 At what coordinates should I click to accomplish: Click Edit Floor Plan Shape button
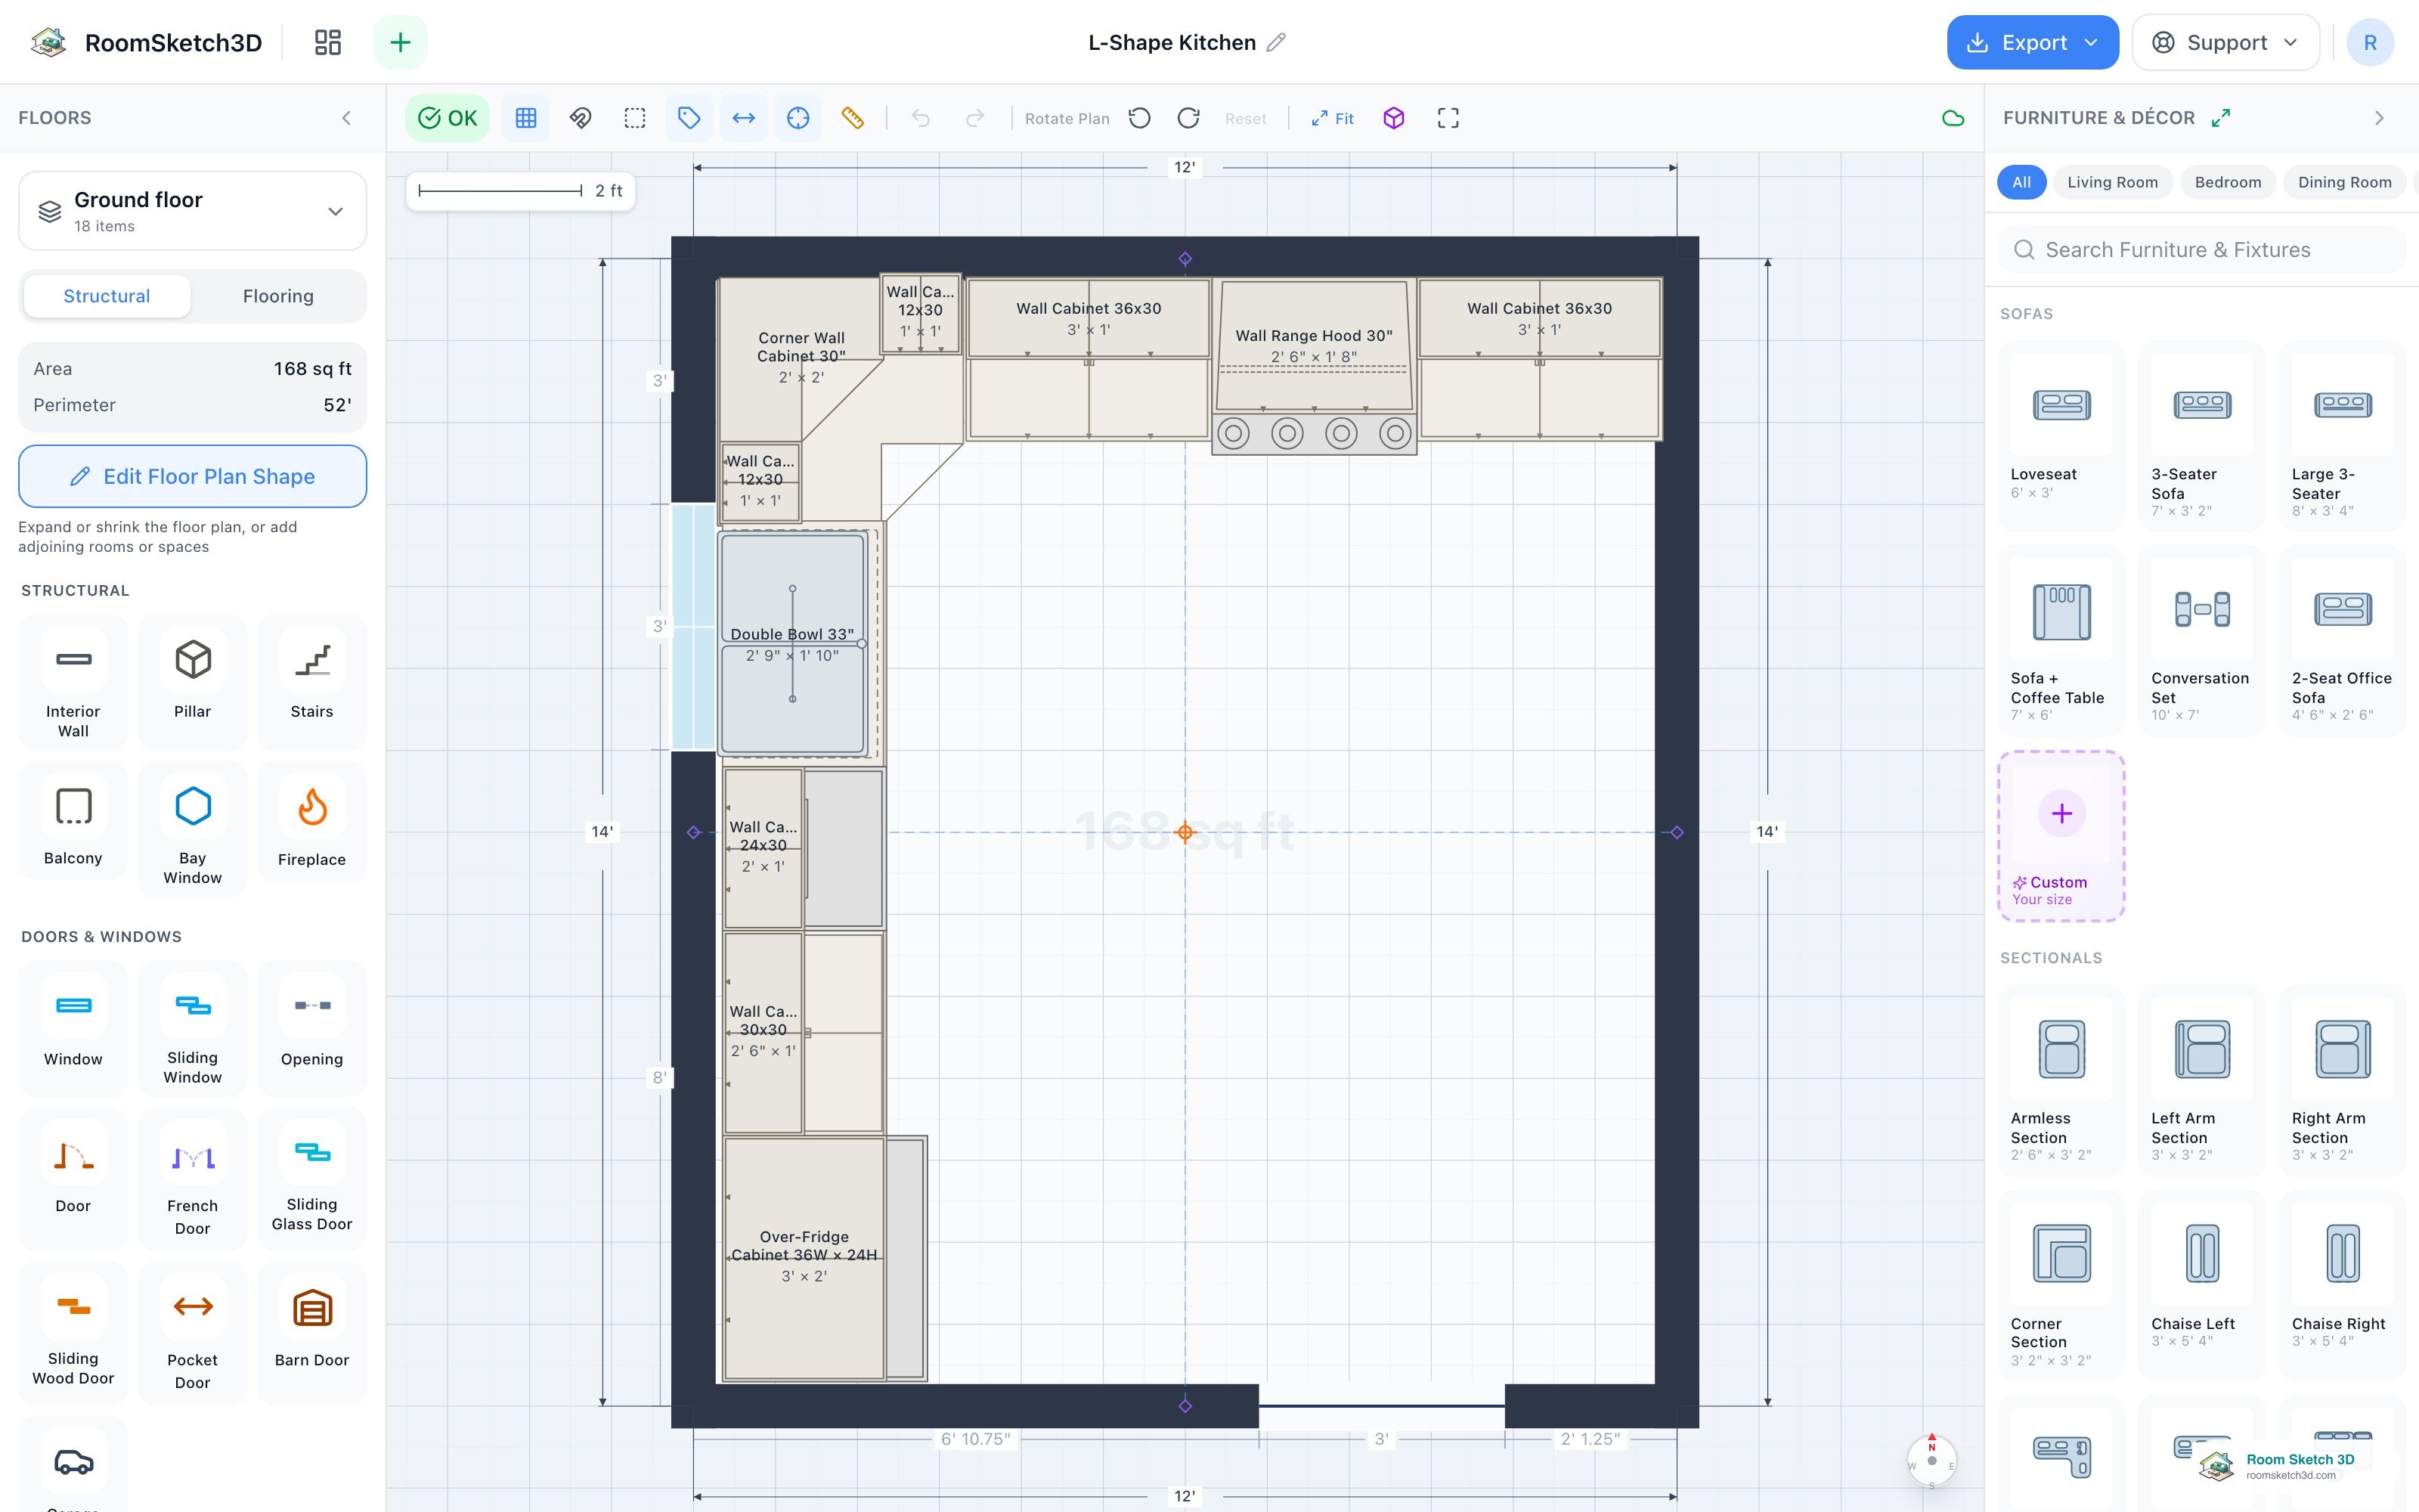pyautogui.click(x=193, y=476)
